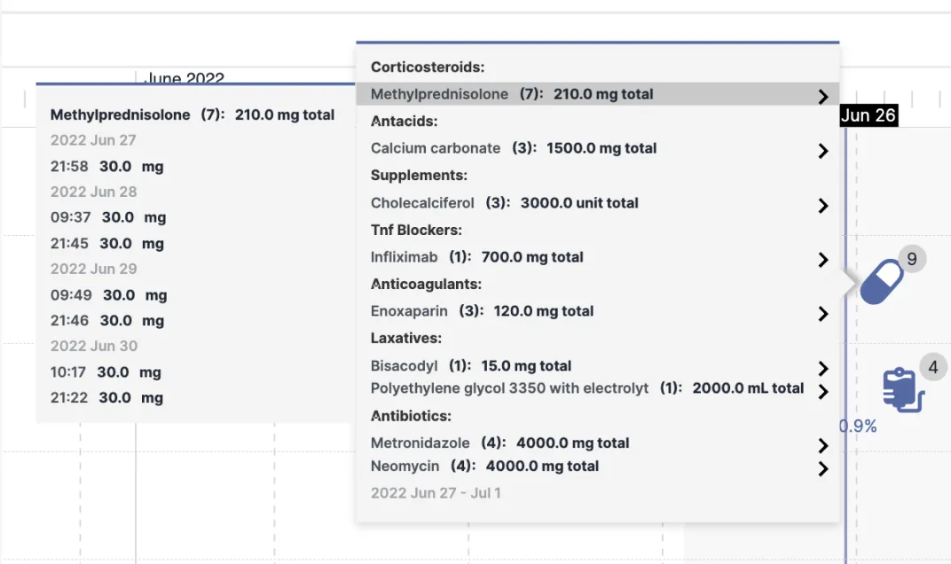
Task: Click the 10:17 30.0 mg dose
Action: coord(106,372)
